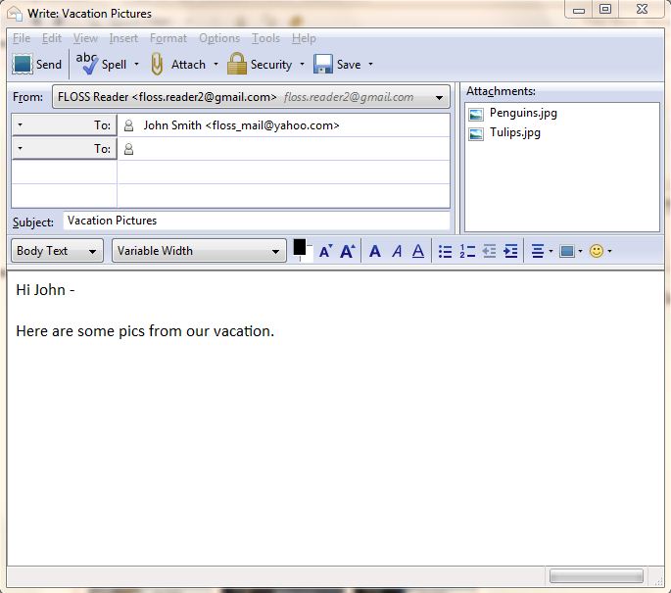Click the Security padlock icon
The height and width of the screenshot is (593, 671).
[x=236, y=64]
